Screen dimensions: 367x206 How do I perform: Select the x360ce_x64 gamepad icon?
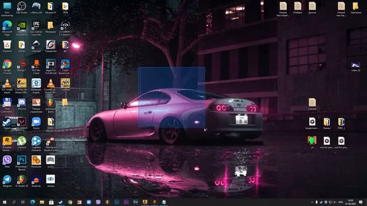point(36,6)
